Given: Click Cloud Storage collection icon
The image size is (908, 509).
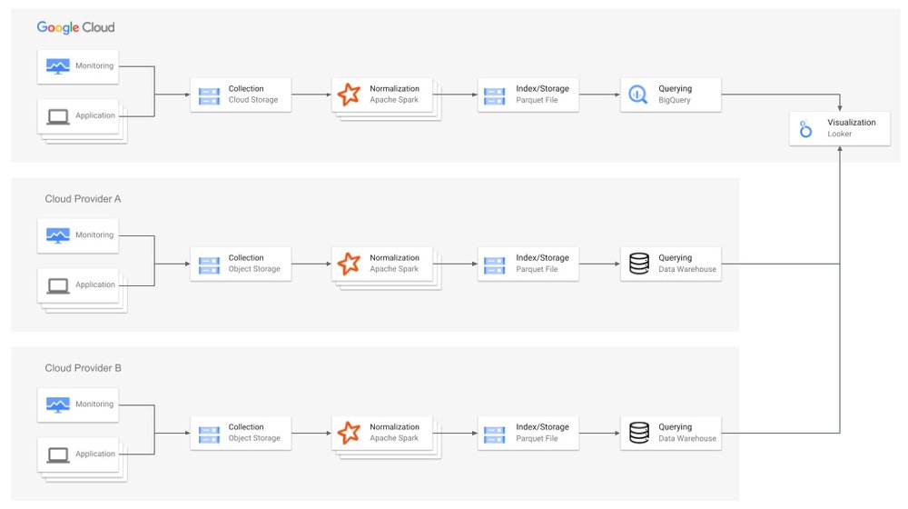Looking at the screenshot, I should [209, 95].
